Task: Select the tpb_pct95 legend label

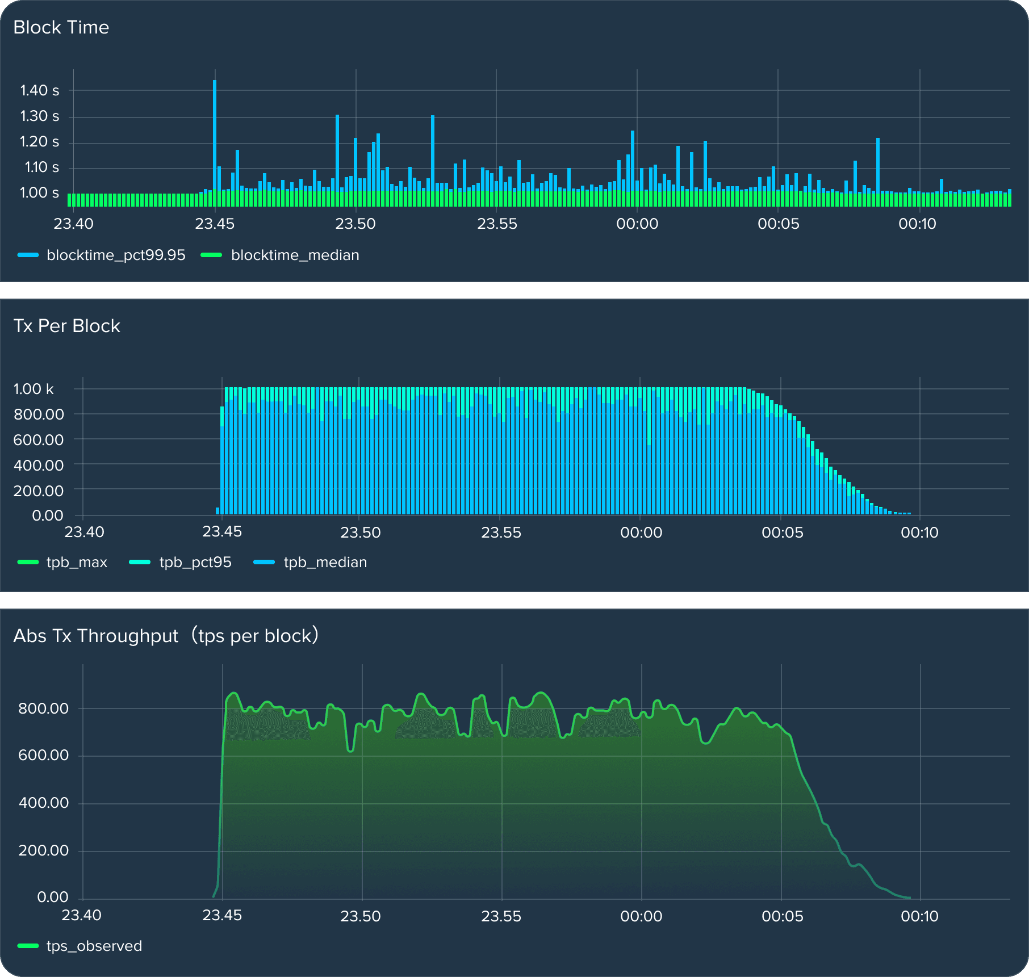Action: point(195,562)
